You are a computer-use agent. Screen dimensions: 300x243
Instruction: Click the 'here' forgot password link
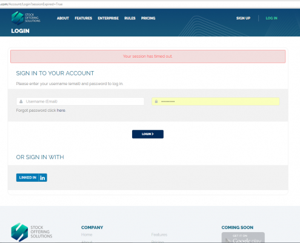tap(61, 111)
